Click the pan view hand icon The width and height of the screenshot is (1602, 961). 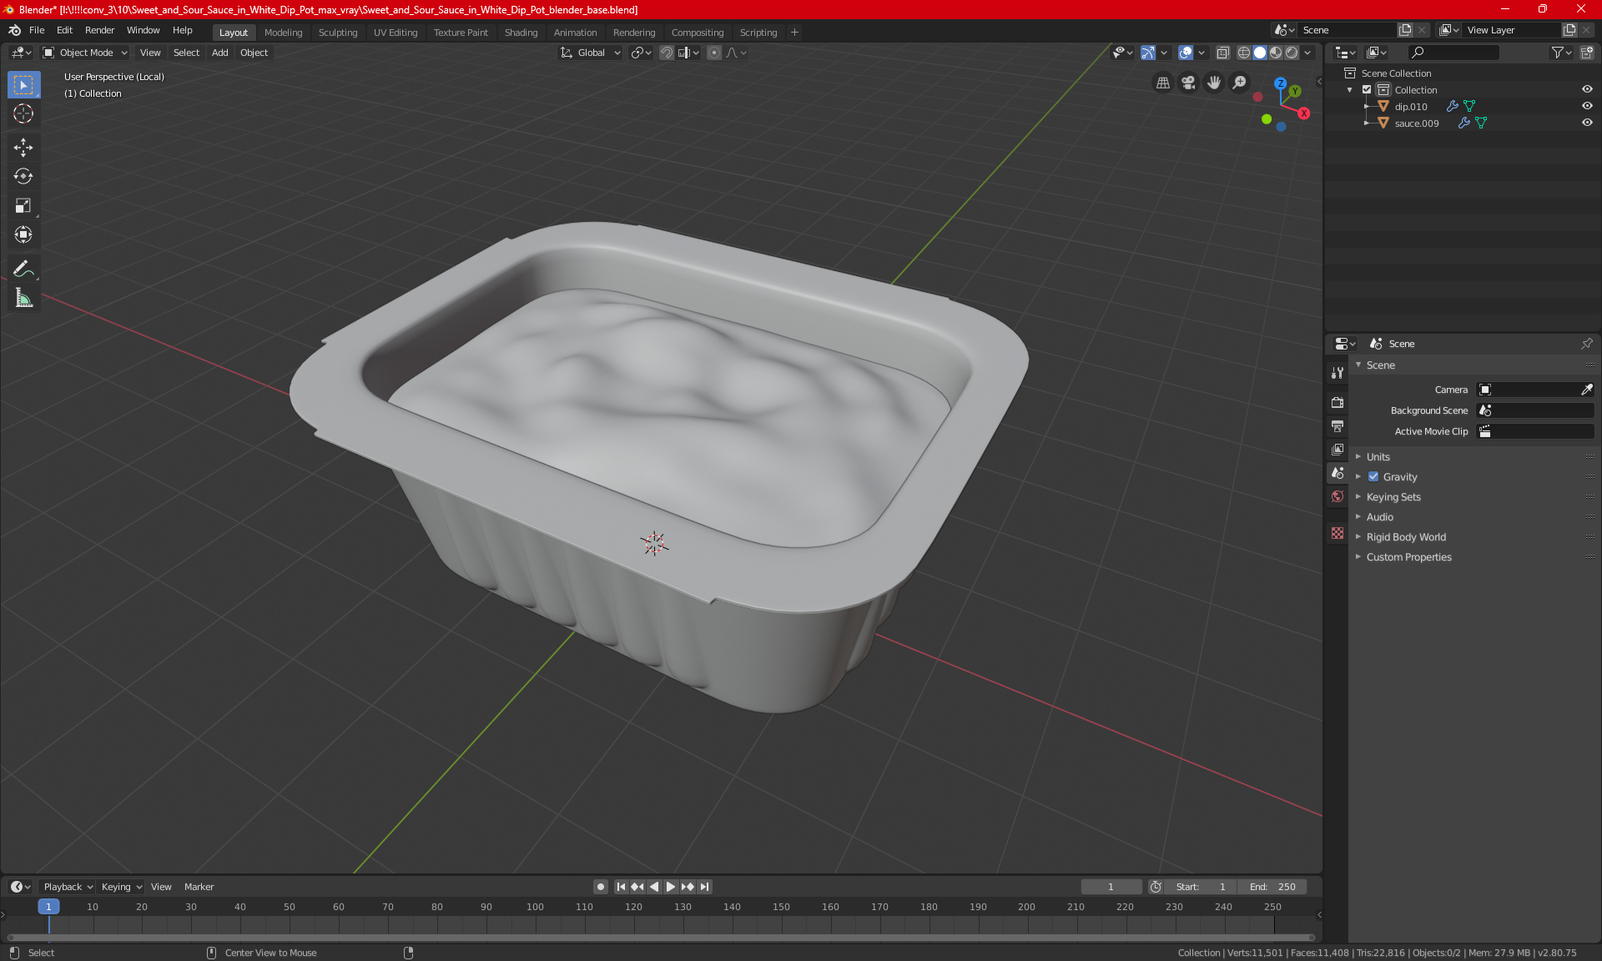pos(1214,83)
